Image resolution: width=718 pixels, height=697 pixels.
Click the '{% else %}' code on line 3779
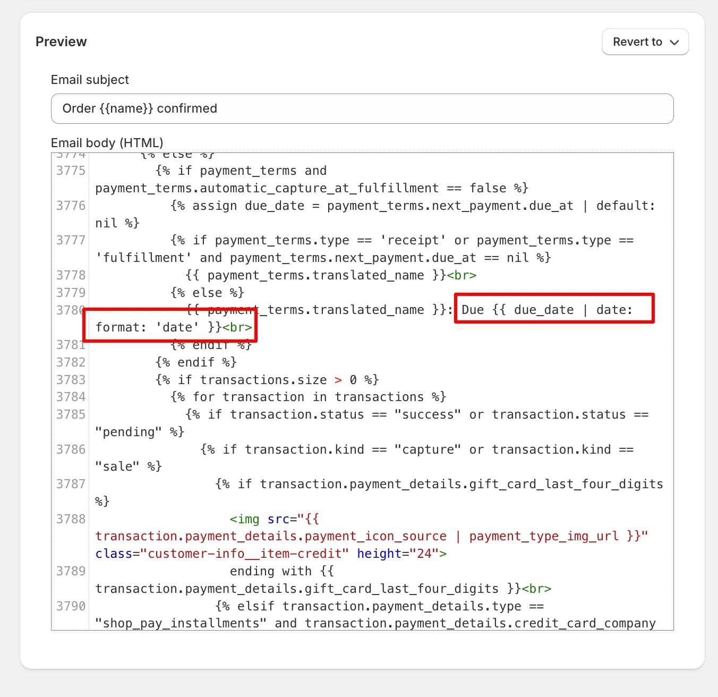pyautogui.click(x=207, y=293)
